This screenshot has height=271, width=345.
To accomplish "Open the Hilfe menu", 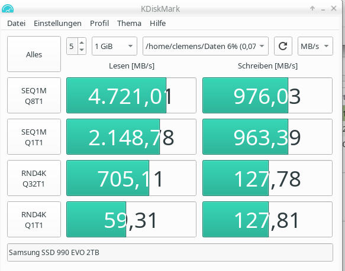I will (x=158, y=23).
